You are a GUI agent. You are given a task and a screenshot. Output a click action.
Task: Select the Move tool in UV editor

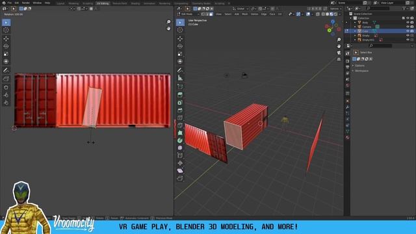pos(6,39)
